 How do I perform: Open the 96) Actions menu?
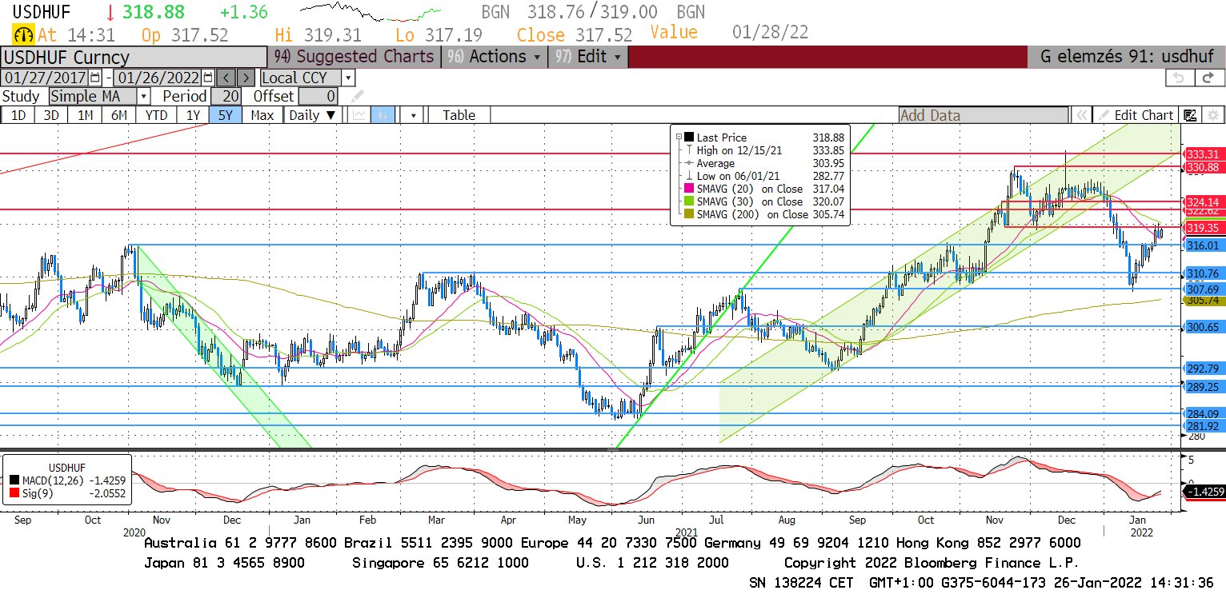click(x=492, y=57)
